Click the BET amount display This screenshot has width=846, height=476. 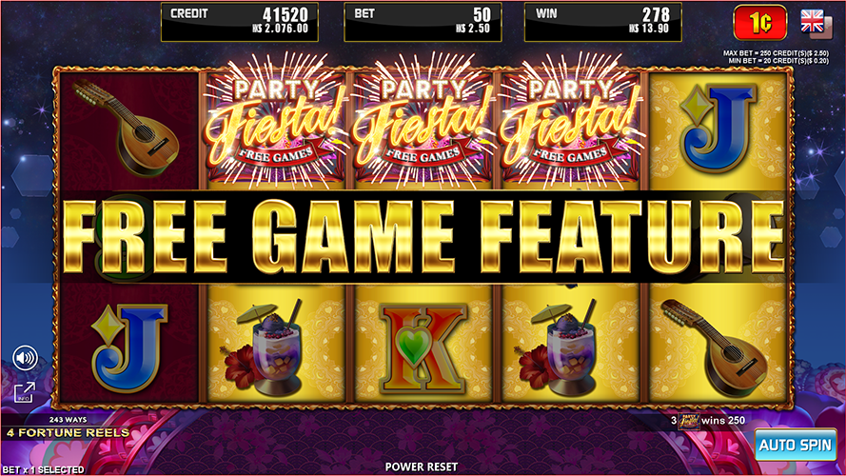point(423,22)
